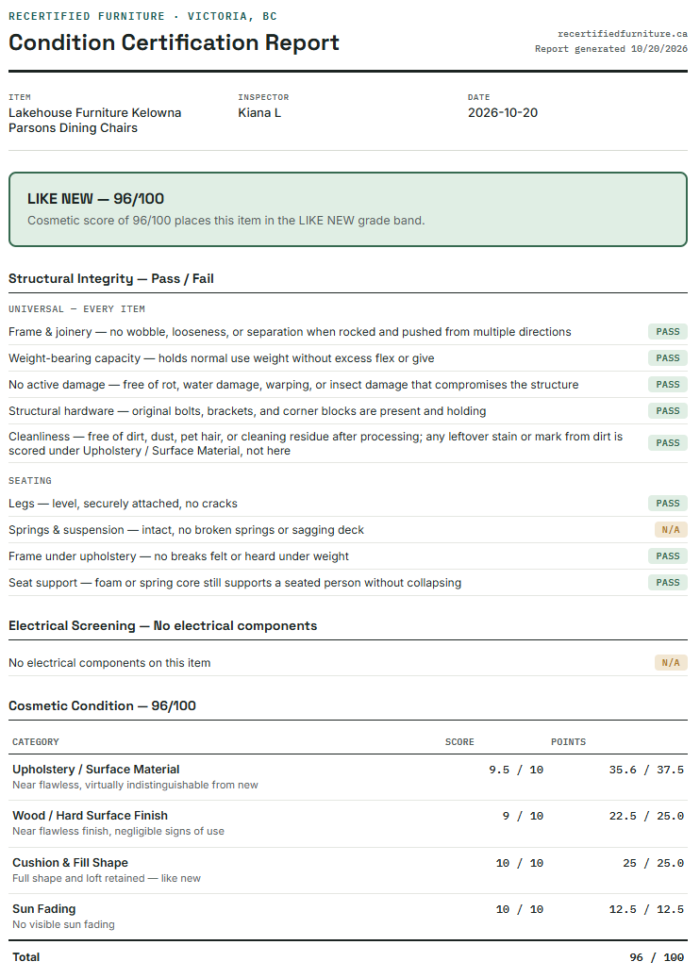Click PASS badge for Legs row
Image resolution: width=700 pixels, height=978 pixels.
pyautogui.click(x=668, y=504)
